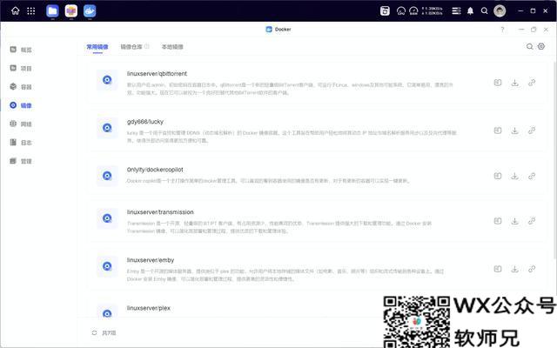
Task: Click the linuxserver/emby disc thumbnail
Action: [107, 266]
